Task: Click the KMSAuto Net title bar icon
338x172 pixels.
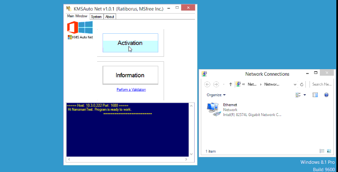Action: coord(69,9)
